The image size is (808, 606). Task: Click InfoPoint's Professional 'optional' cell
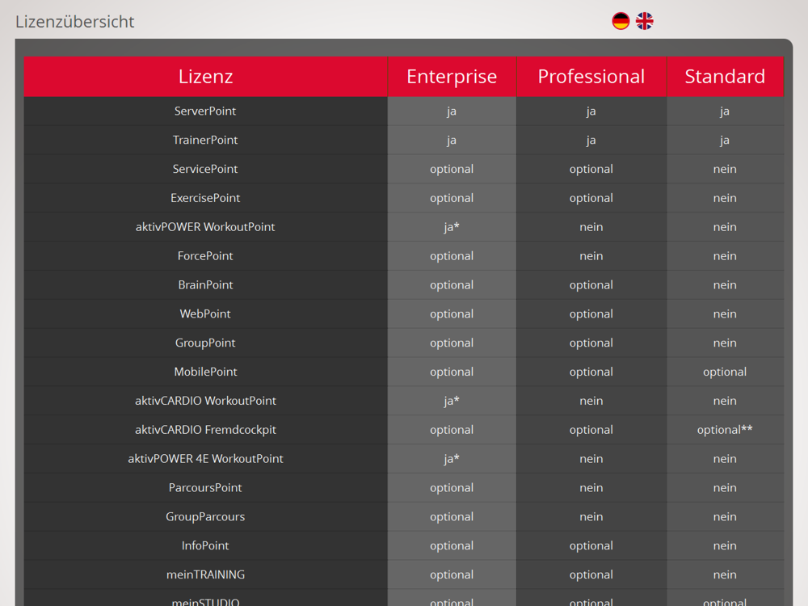591,545
